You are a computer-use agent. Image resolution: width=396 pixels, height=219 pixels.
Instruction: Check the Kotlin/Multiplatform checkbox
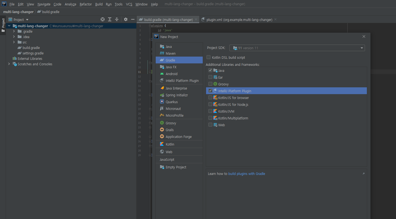pos(210,118)
